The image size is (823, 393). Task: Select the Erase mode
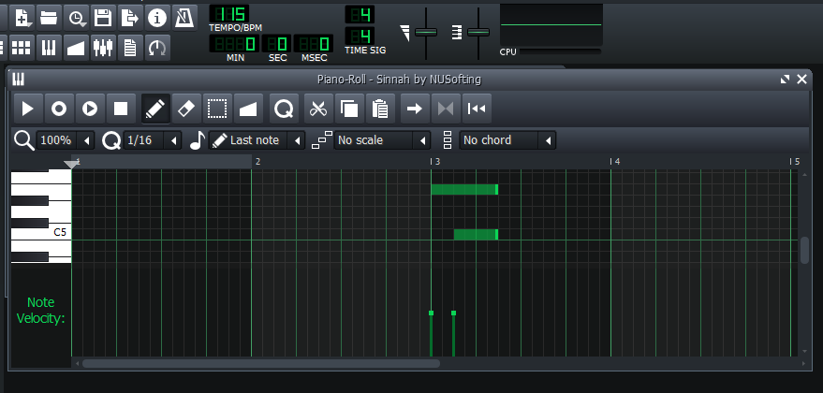(186, 109)
